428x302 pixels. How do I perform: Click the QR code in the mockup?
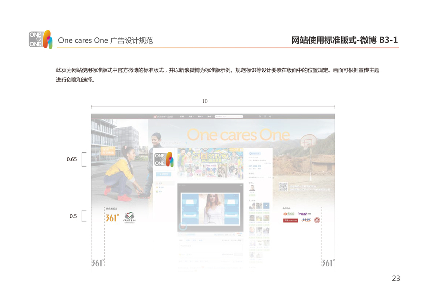(283, 187)
